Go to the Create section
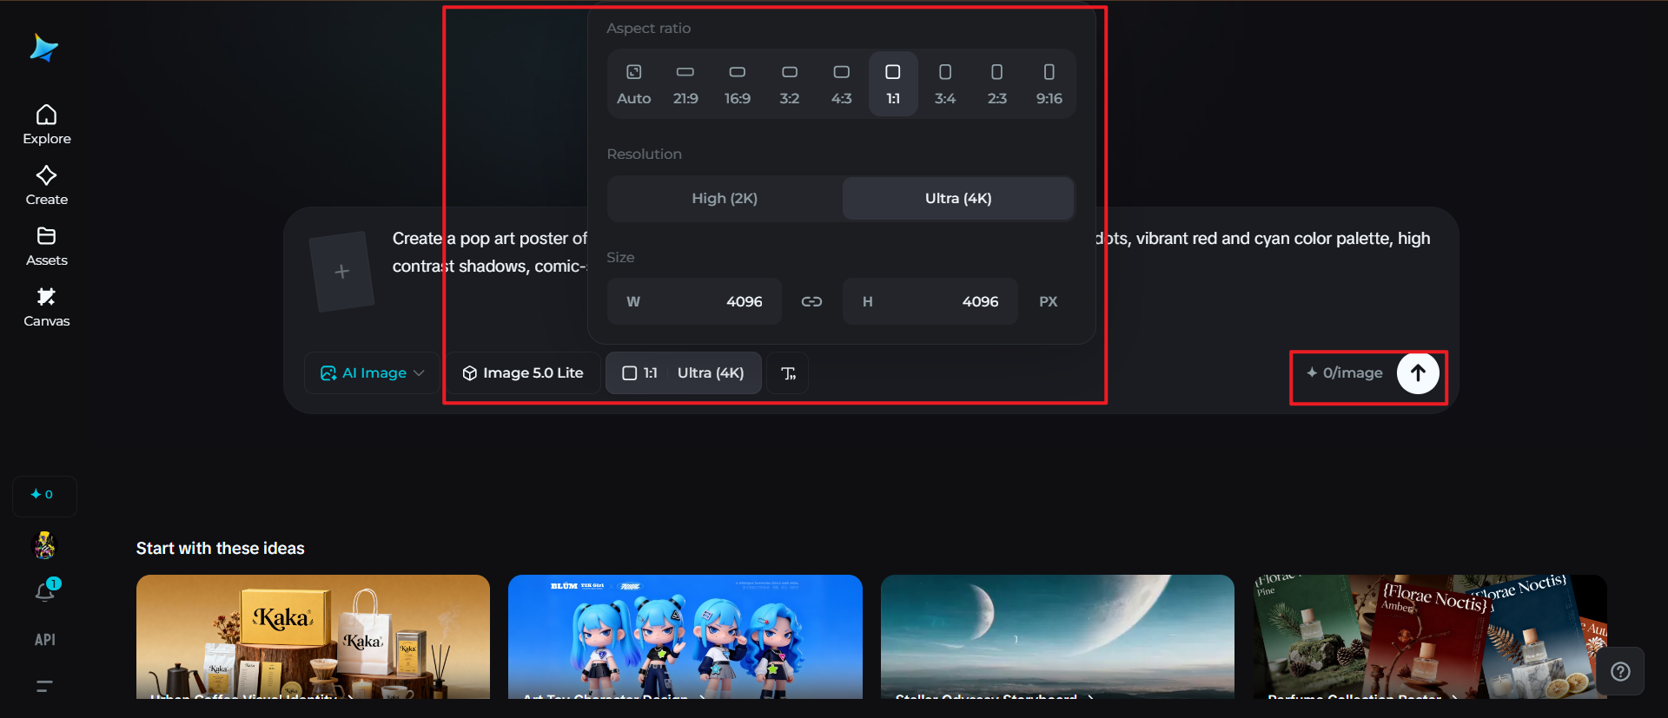The height and width of the screenshot is (718, 1668). pyautogui.click(x=47, y=186)
